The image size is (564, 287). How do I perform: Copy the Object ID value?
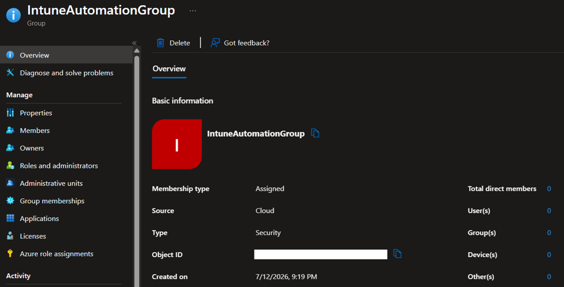click(397, 254)
